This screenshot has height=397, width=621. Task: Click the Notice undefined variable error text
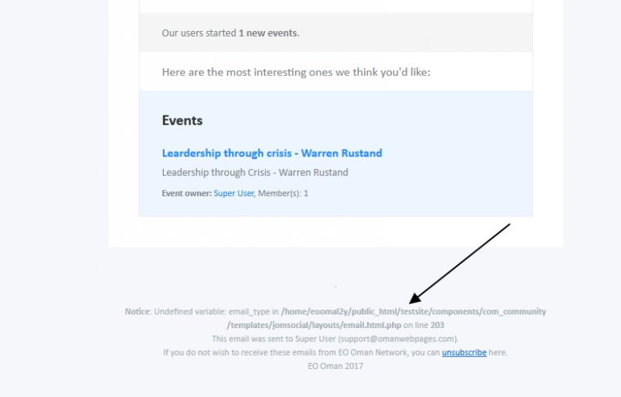(335, 319)
